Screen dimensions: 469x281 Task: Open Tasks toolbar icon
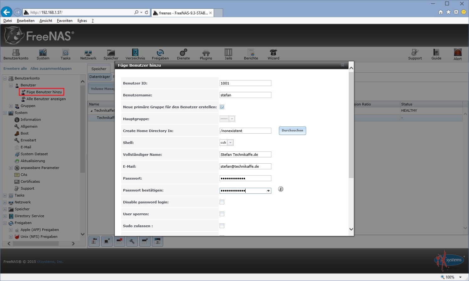[x=66, y=54]
